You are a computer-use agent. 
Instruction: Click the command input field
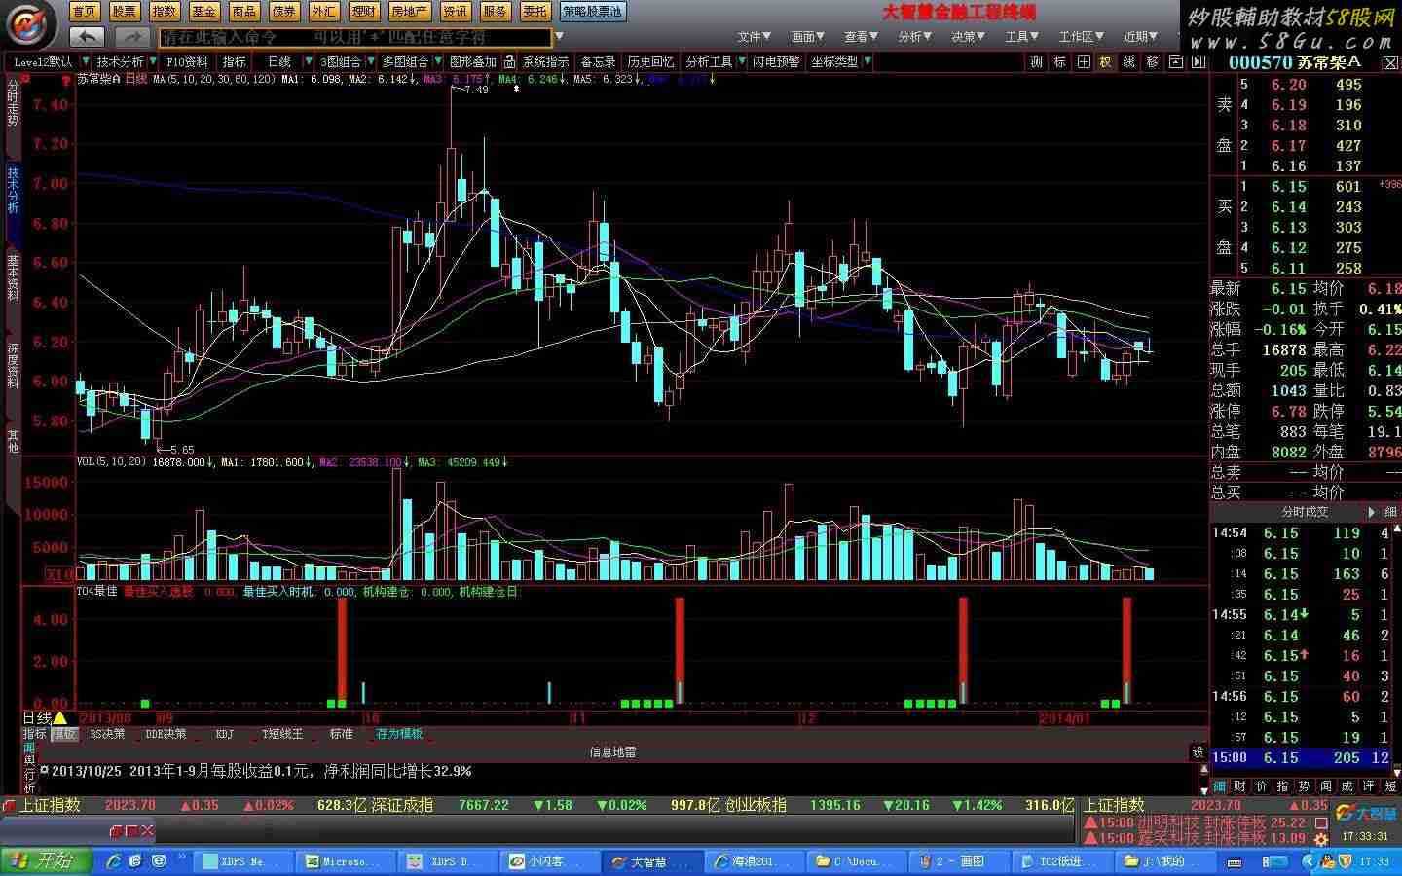(355, 37)
